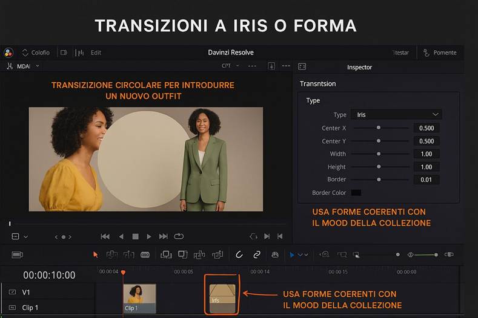Edit the Center Y value field
Image resolution: width=478 pixels, height=318 pixels.
tap(426, 141)
